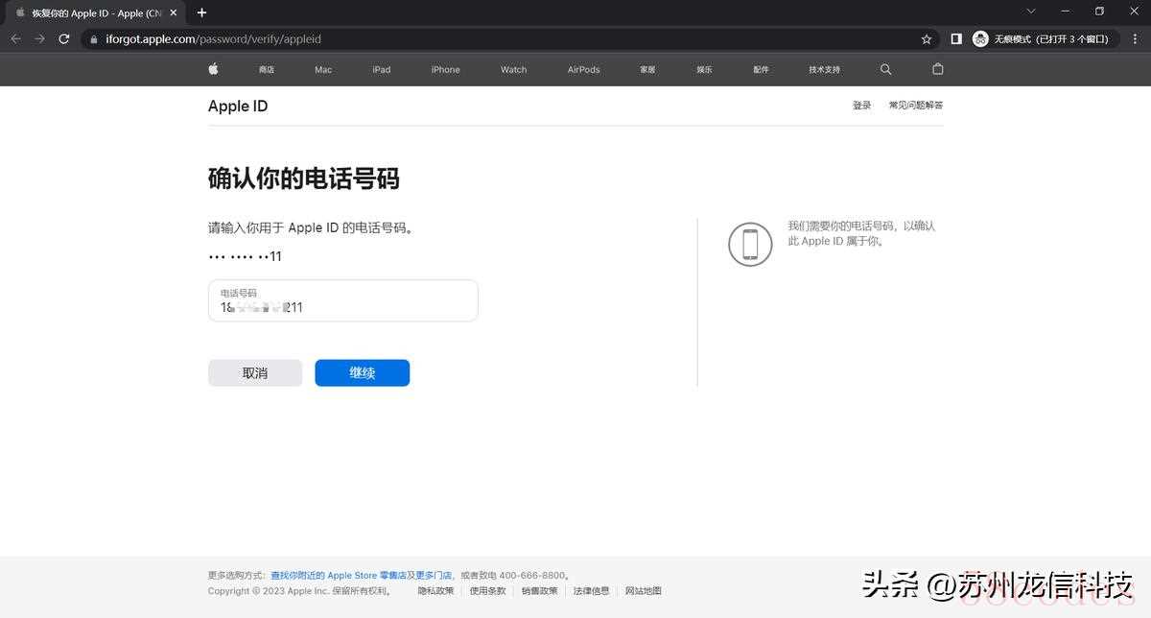Open 查找你附近的 Apple Store 零售店 link
The image size is (1151, 618).
[x=339, y=576]
